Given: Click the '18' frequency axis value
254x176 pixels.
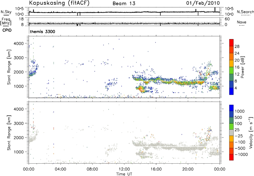Looking at the screenshot, I should 21,19.
